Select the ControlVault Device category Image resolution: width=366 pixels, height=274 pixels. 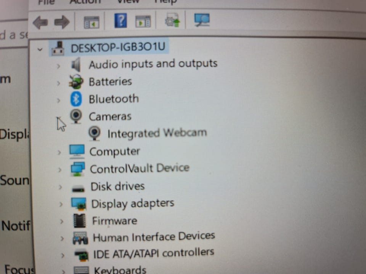tap(140, 169)
